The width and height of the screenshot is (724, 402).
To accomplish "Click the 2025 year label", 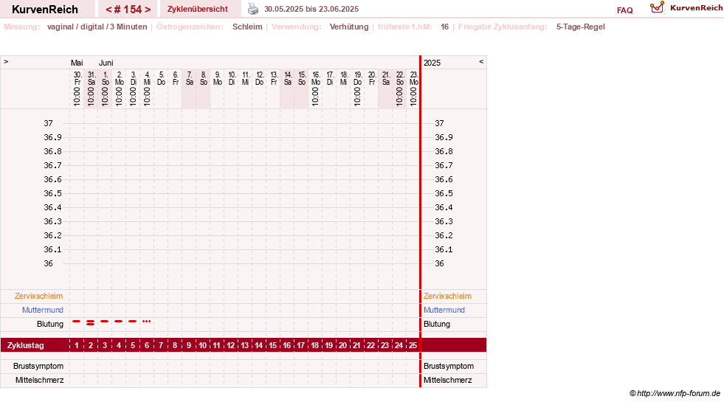I will [x=432, y=63].
